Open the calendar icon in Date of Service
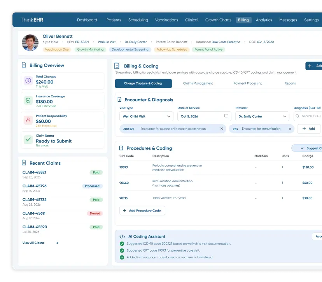The width and height of the screenshot is (322, 282). 226,116
